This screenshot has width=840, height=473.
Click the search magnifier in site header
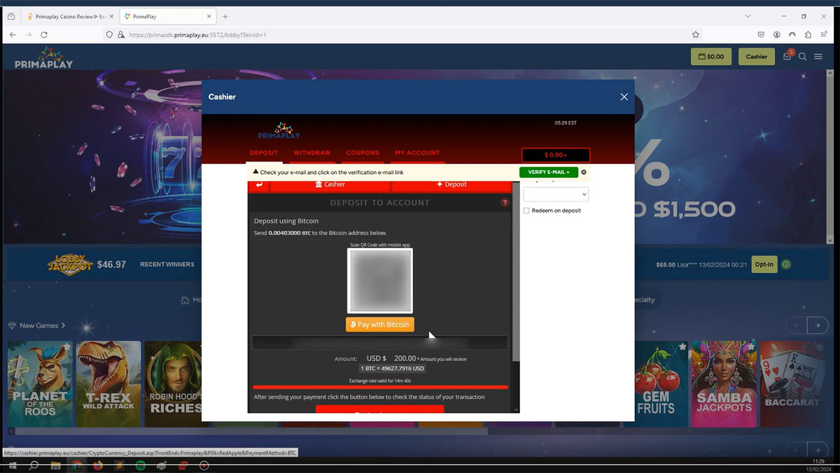pyautogui.click(x=803, y=57)
